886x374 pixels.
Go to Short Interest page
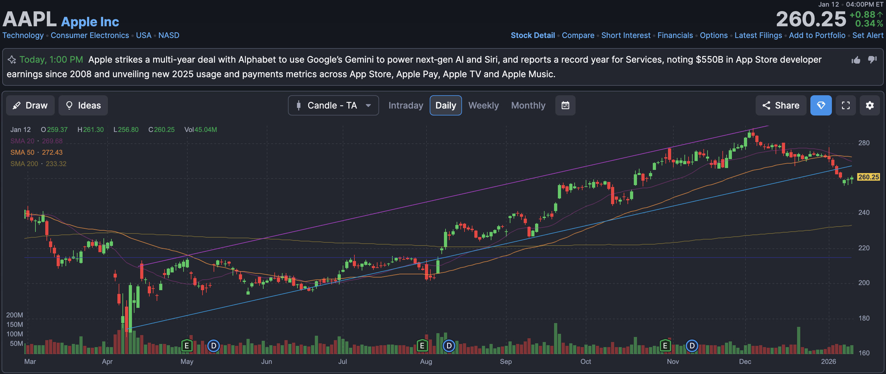(626, 35)
